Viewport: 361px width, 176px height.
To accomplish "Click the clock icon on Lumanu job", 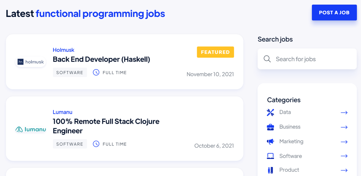I will tap(96, 144).
